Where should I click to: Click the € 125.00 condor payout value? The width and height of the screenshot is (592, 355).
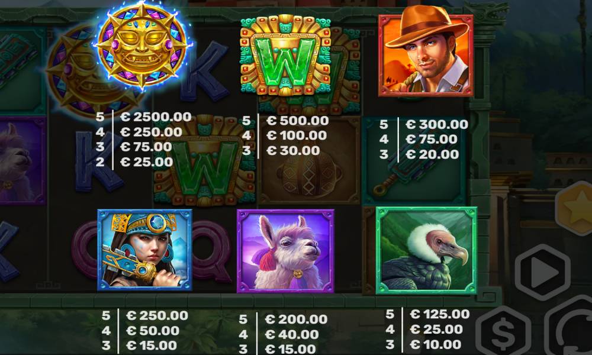click(440, 314)
